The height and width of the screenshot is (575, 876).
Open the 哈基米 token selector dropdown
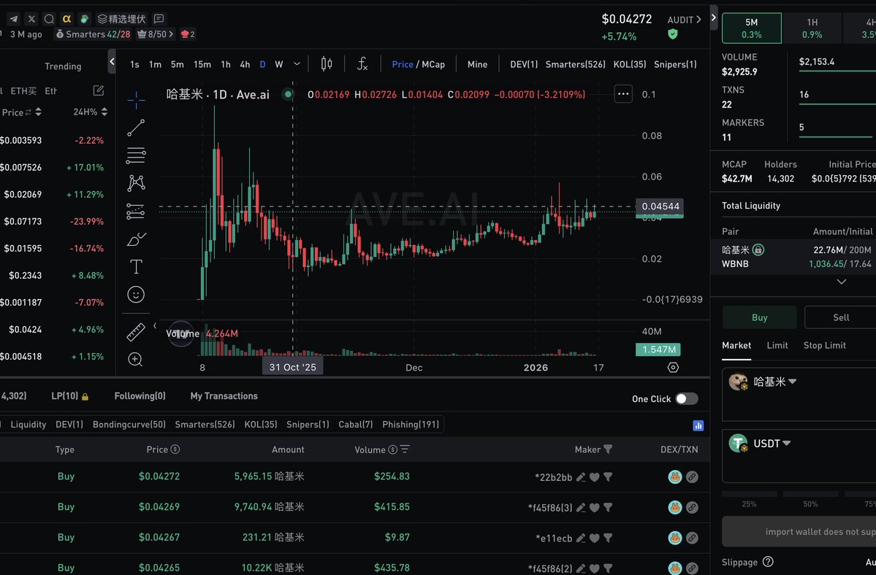(x=763, y=382)
